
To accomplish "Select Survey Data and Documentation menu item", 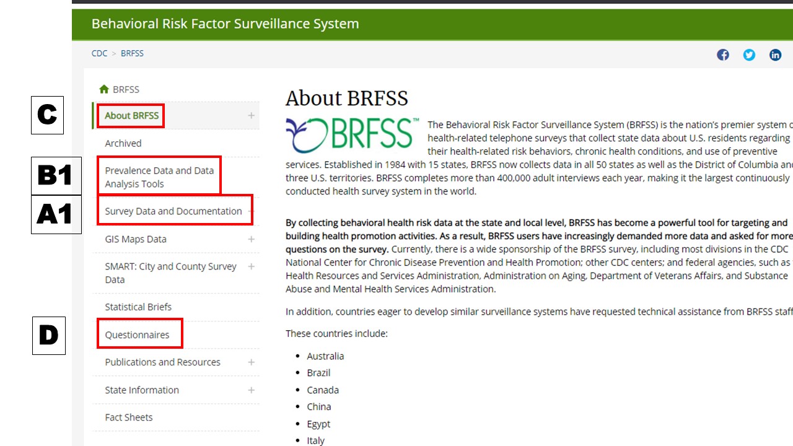I will [172, 211].
